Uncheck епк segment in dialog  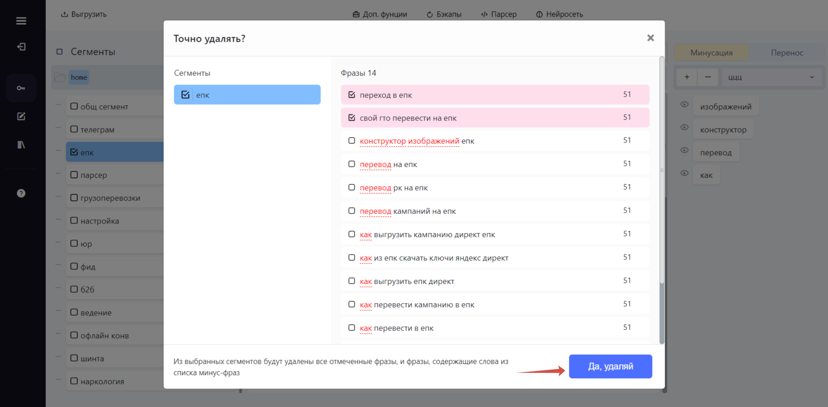point(185,95)
